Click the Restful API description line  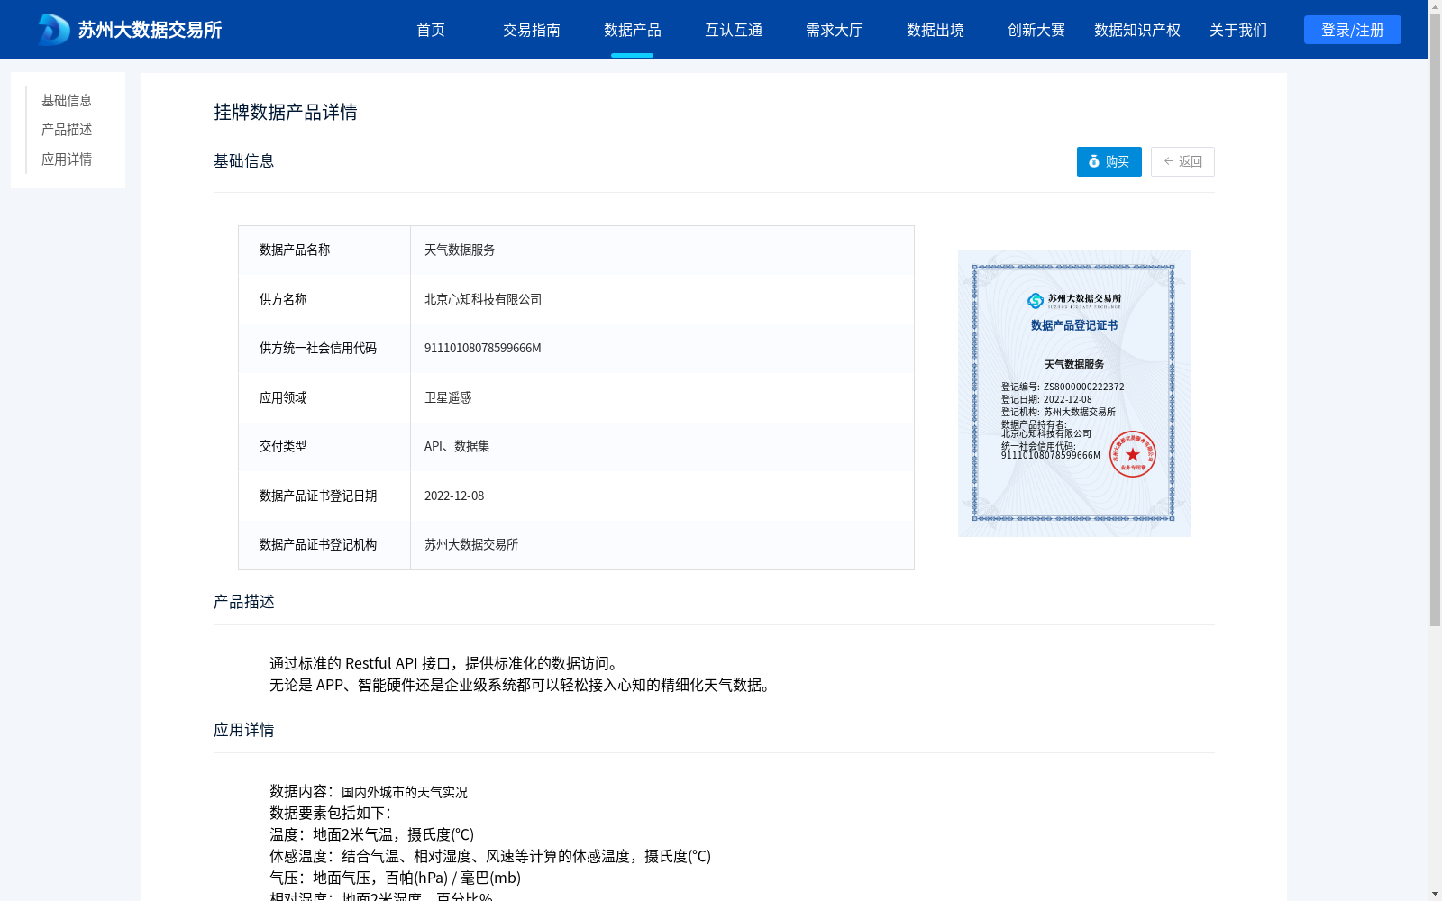pos(446,663)
